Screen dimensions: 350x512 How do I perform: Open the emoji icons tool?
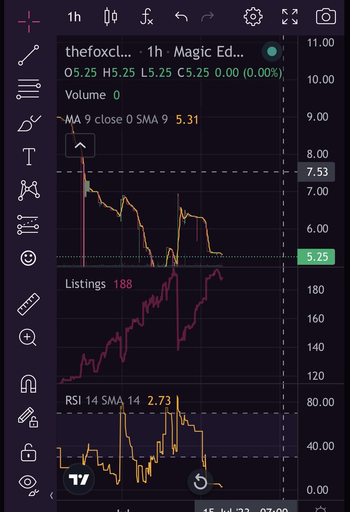[29, 258]
